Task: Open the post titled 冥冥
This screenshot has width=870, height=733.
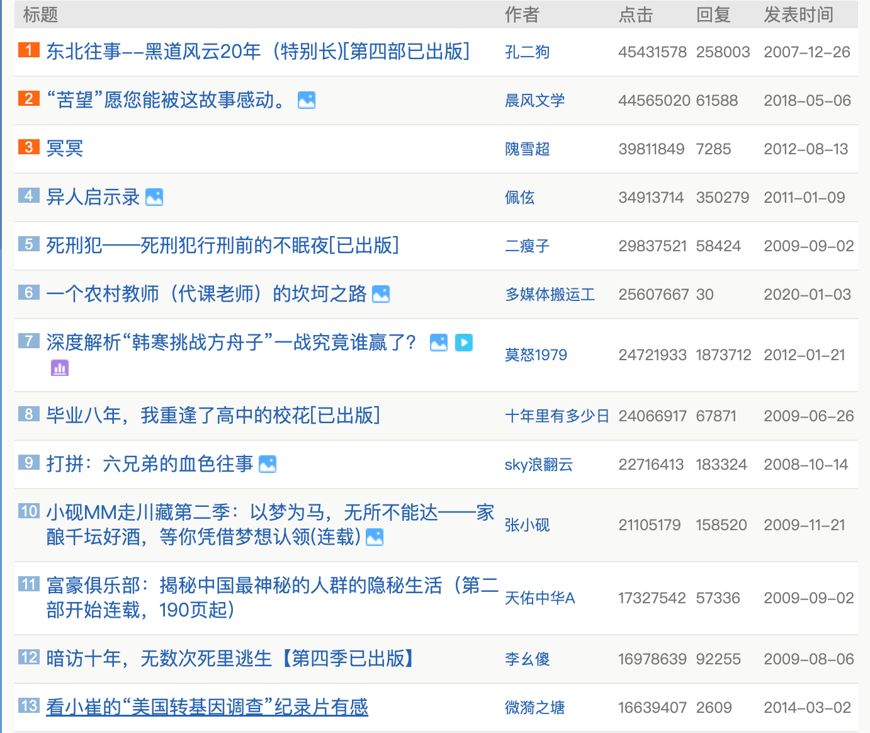Action: click(65, 149)
